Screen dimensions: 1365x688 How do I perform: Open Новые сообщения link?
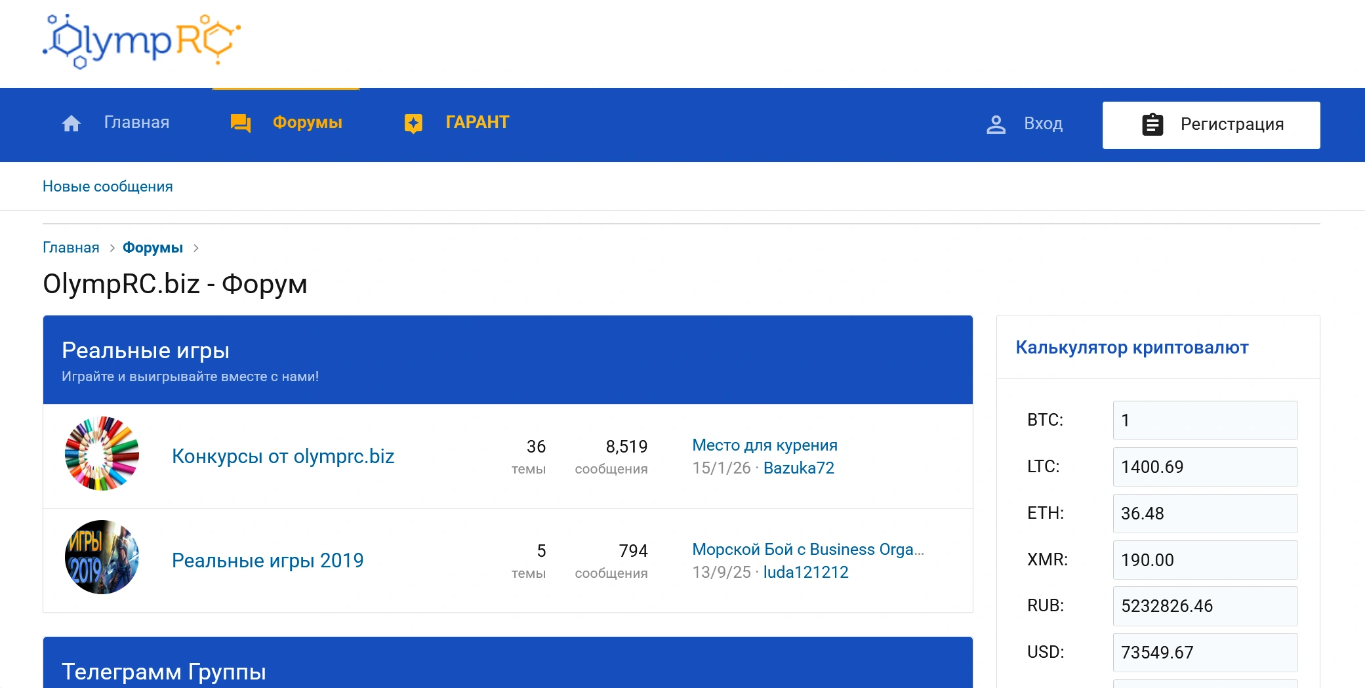point(108,186)
